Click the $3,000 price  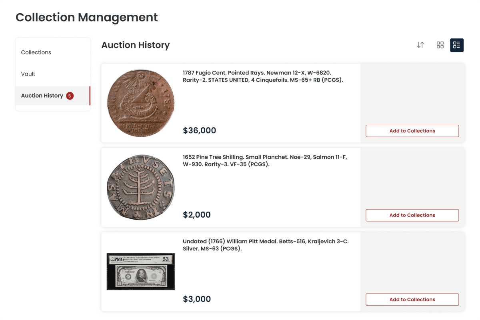point(196,299)
